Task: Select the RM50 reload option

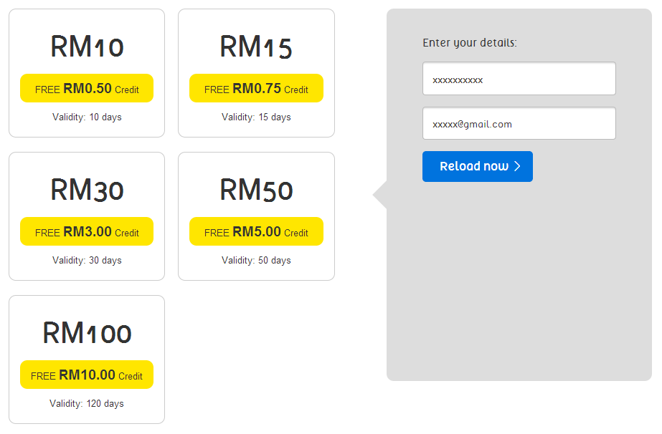Action: [x=256, y=191]
